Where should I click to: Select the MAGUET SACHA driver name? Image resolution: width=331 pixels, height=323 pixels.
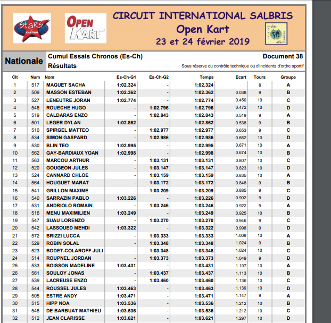coord(65,85)
